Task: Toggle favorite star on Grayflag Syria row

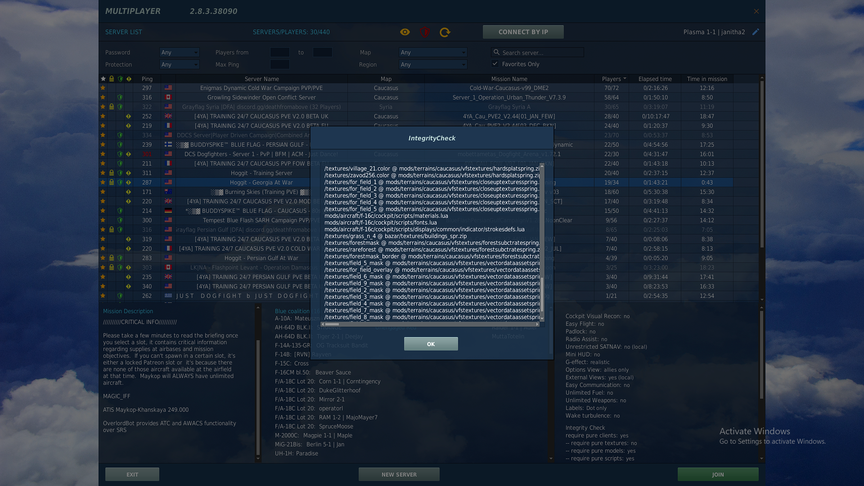Action: pyautogui.click(x=103, y=107)
